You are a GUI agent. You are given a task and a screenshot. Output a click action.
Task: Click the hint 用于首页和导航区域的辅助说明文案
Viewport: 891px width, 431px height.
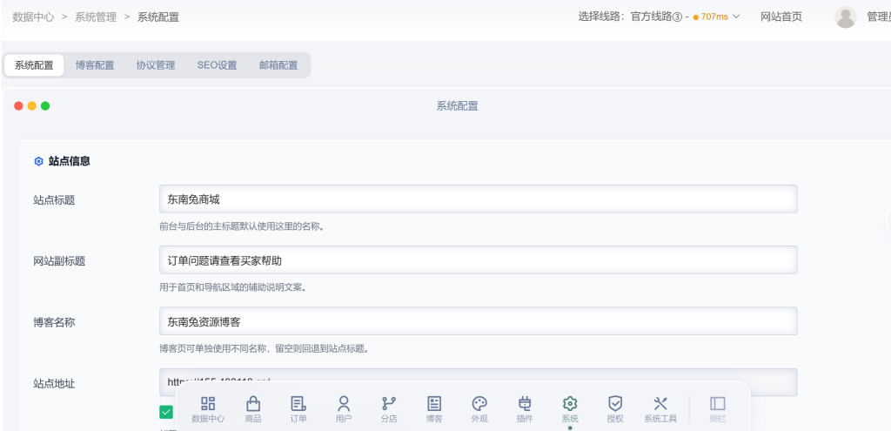tap(233, 287)
